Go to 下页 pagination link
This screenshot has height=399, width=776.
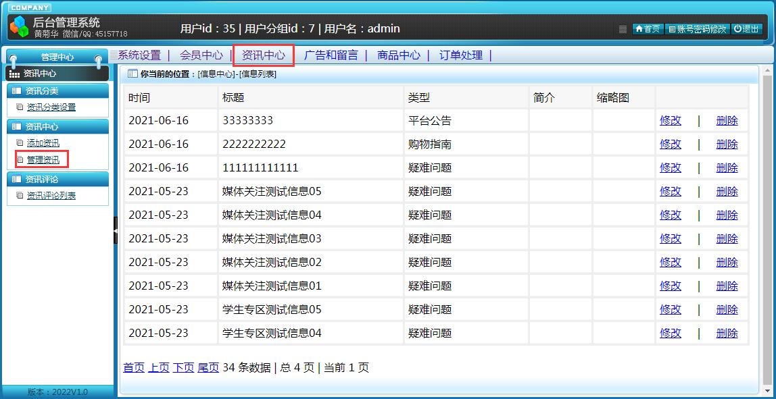coord(184,367)
